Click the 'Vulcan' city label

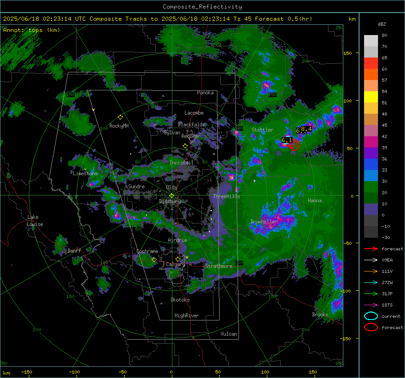(229, 334)
